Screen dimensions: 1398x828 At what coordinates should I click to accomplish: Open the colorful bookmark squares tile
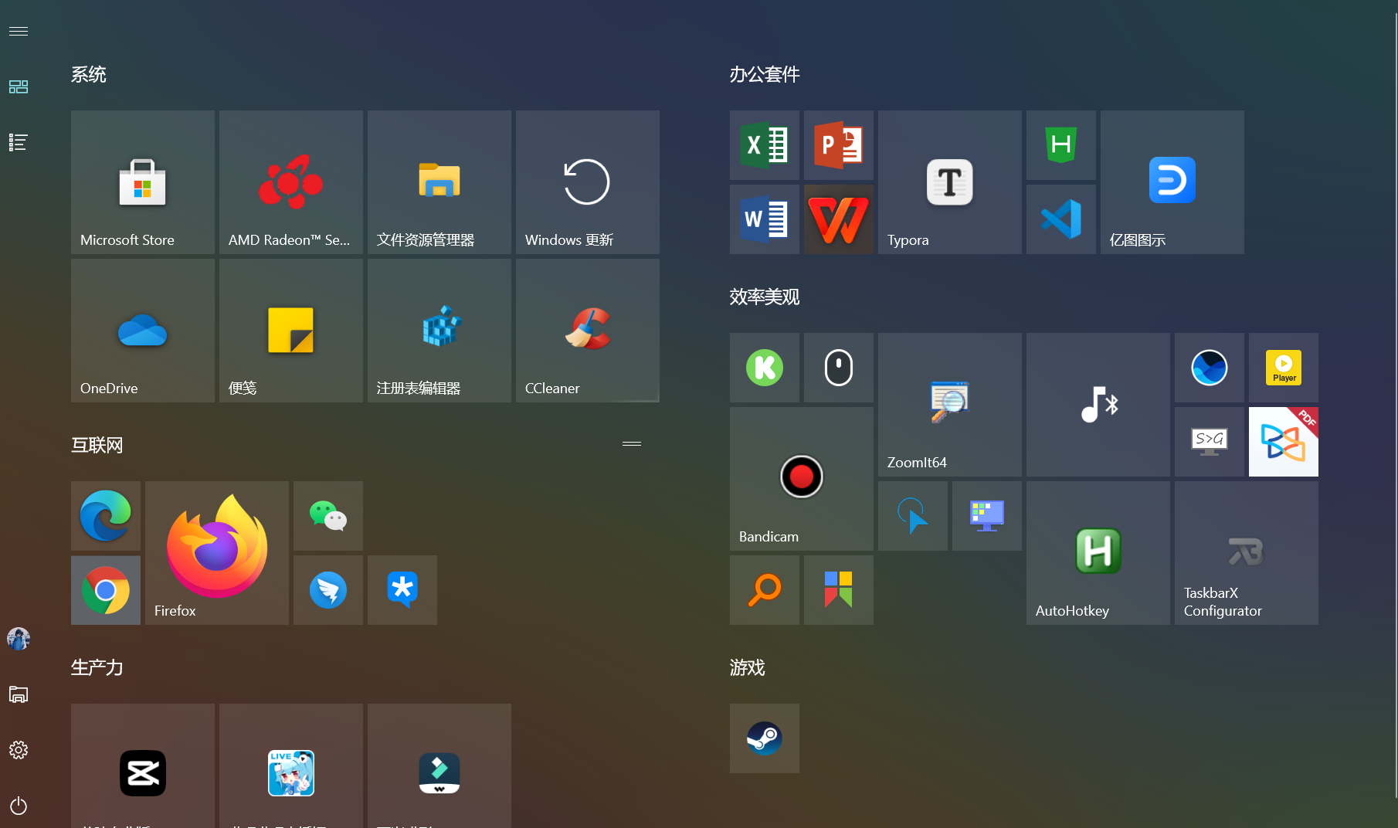pos(839,590)
